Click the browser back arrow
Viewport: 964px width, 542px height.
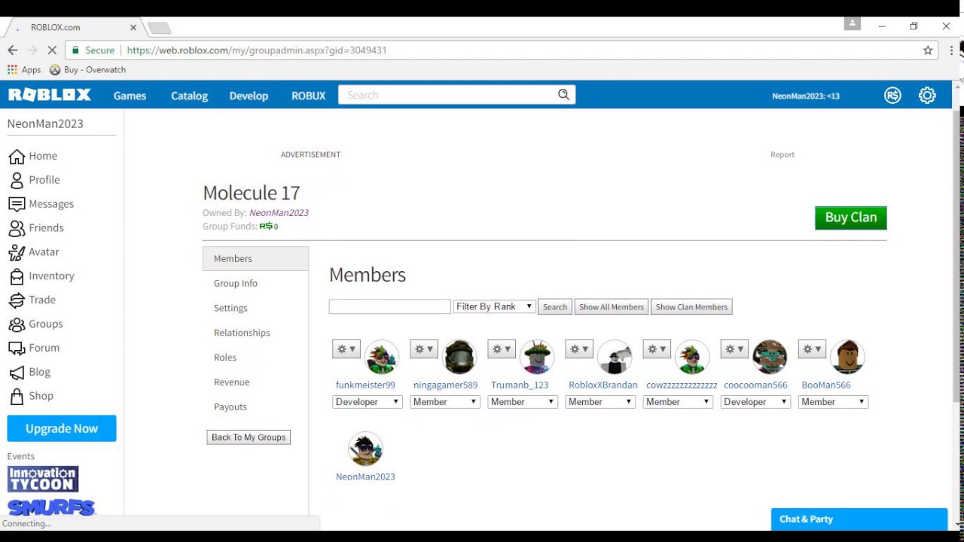[13, 50]
